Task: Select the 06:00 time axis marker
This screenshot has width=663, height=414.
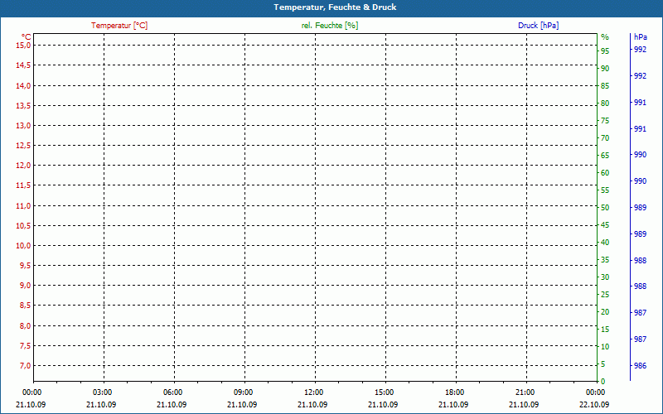Action: pos(173,392)
